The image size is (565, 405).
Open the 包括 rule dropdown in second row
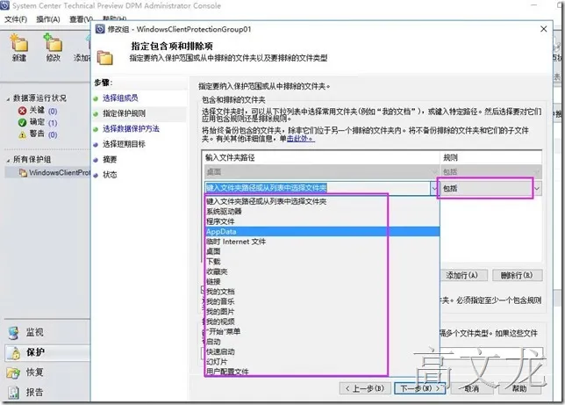[537, 189]
